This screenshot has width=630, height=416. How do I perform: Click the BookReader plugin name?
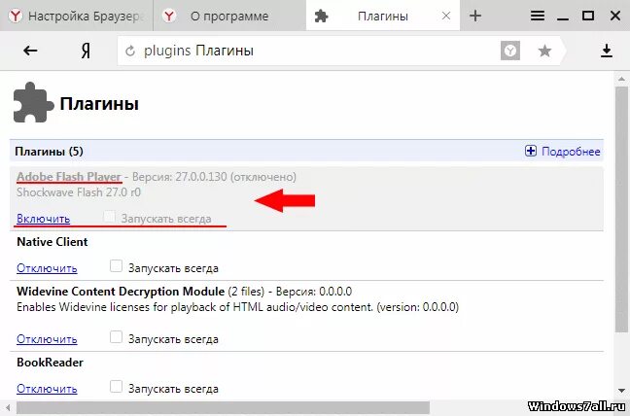pyautogui.click(x=51, y=363)
